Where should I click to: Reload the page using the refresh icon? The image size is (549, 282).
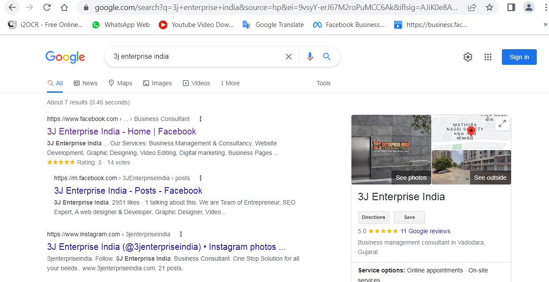point(47,7)
